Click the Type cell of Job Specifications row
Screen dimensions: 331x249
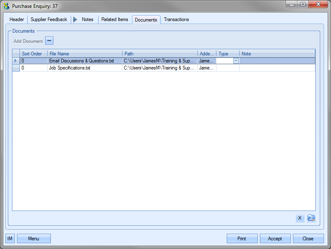point(228,68)
